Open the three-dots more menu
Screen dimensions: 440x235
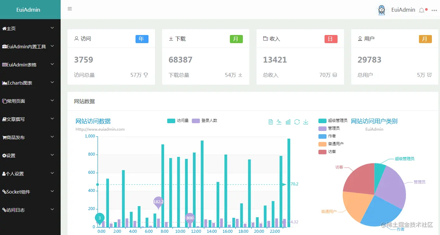[434, 10]
